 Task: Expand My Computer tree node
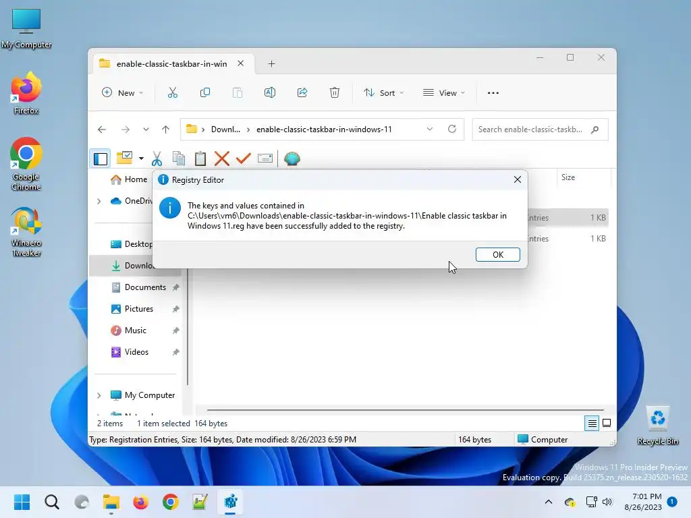[x=99, y=395]
